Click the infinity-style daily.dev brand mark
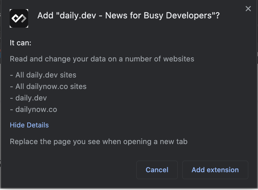 pos(19,18)
